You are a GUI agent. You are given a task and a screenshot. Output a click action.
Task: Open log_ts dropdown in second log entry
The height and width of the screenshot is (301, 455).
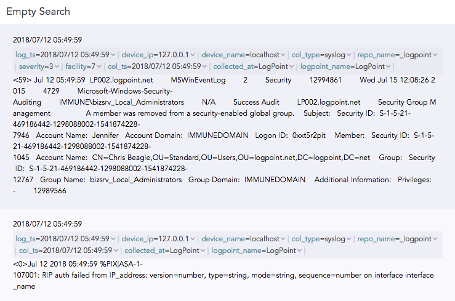click(113, 239)
